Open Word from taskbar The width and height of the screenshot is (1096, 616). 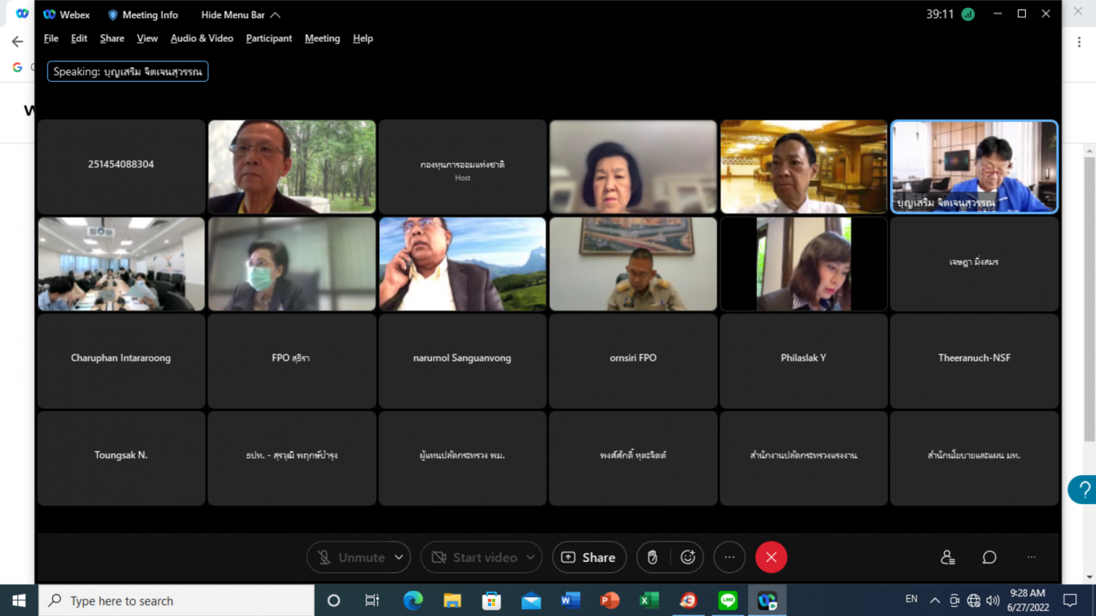click(x=570, y=601)
